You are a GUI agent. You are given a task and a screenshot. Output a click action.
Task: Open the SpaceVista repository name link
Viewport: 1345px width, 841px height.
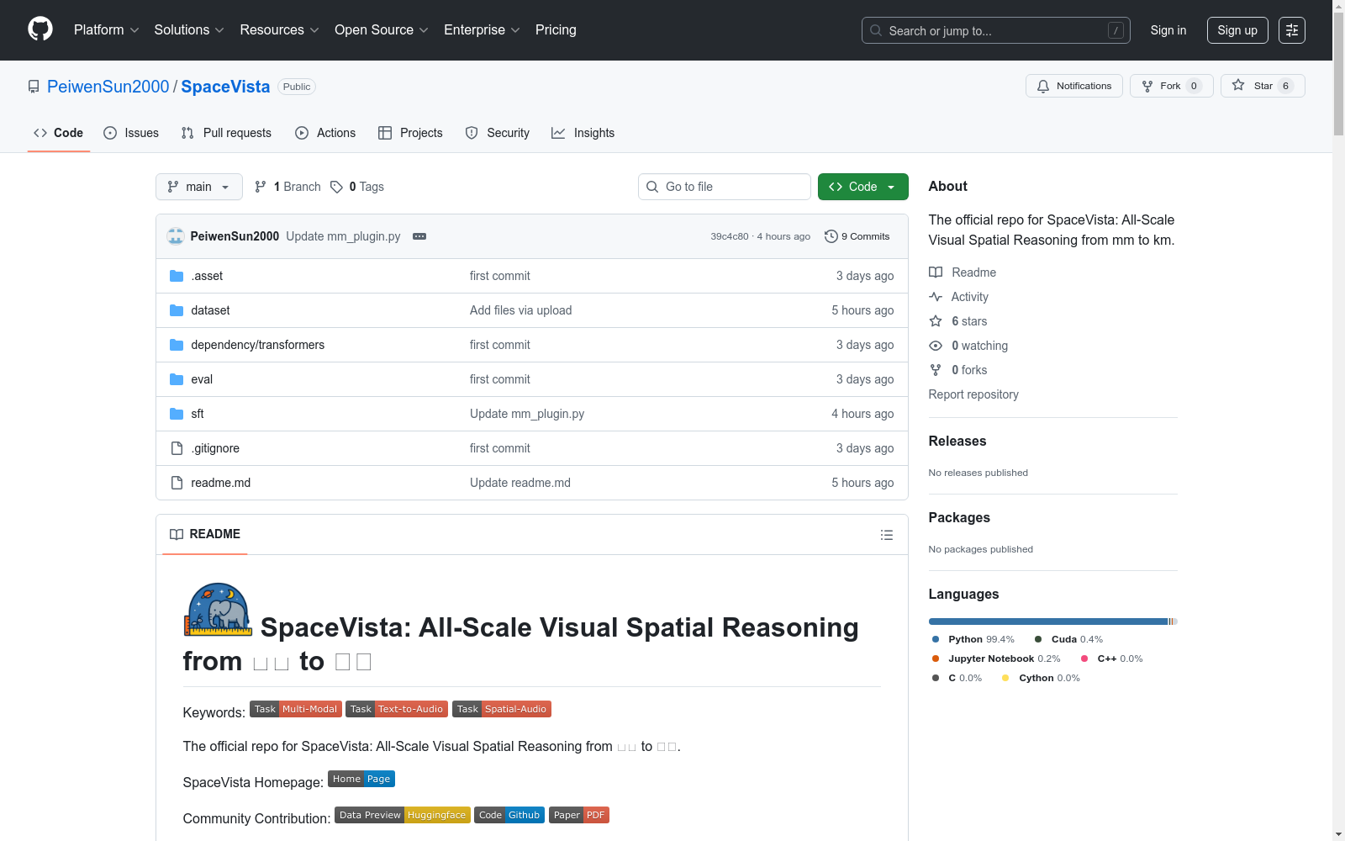(x=225, y=87)
